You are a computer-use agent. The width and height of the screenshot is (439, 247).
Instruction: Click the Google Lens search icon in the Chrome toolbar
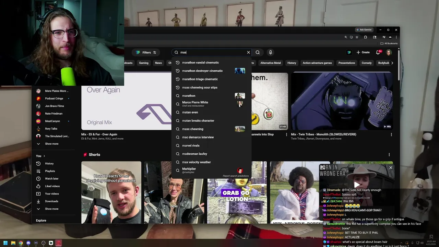[x=375, y=37]
